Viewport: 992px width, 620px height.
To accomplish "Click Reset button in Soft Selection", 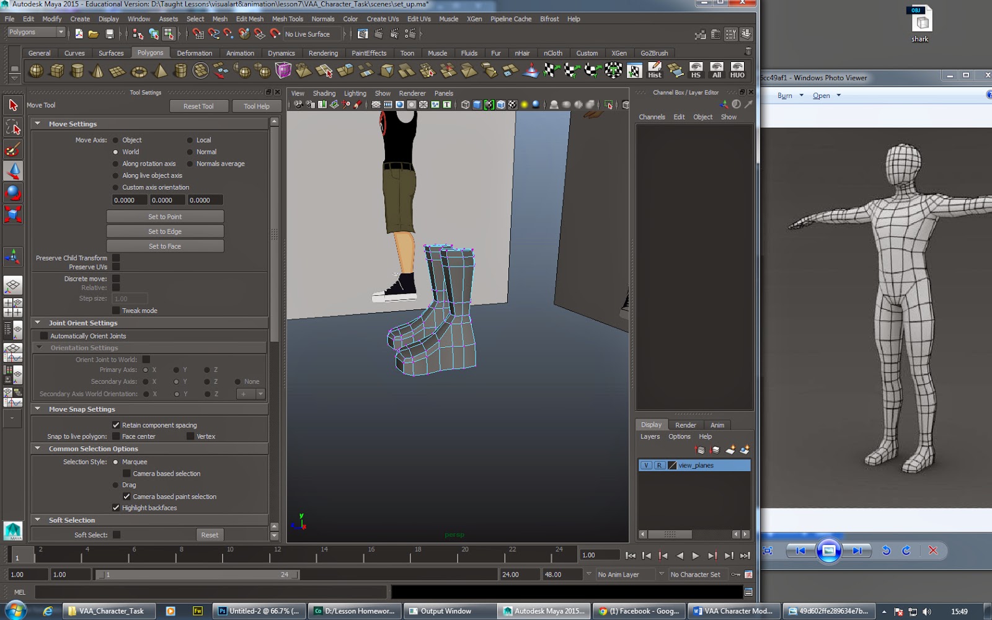I will click(x=210, y=535).
